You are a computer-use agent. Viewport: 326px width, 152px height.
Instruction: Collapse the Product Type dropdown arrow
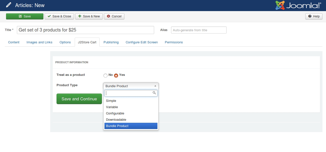(x=155, y=86)
